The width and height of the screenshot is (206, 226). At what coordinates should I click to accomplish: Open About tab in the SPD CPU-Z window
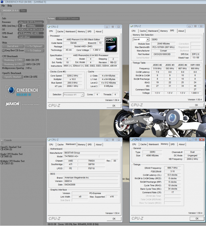click(x=181, y=31)
